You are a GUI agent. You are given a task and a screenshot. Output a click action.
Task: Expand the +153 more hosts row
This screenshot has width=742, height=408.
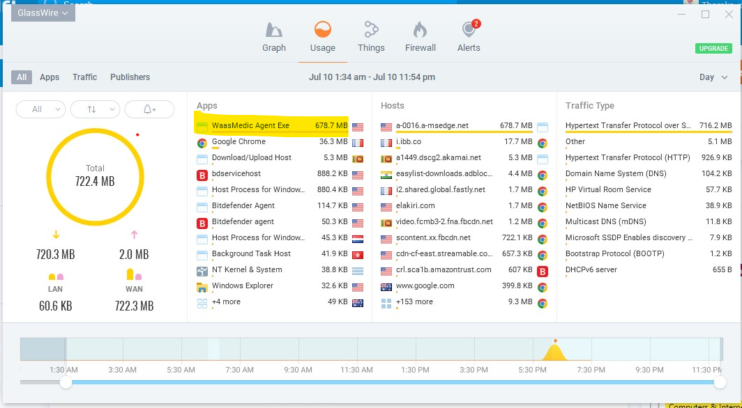(464, 301)
